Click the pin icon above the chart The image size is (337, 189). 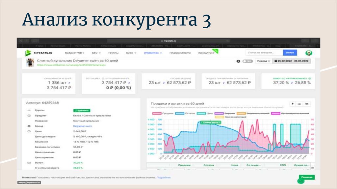click(x=293, y=104)
